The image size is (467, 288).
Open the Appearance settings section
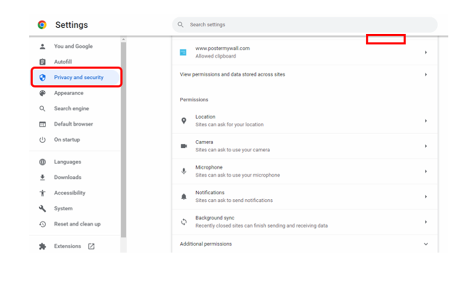click(69, 93)
